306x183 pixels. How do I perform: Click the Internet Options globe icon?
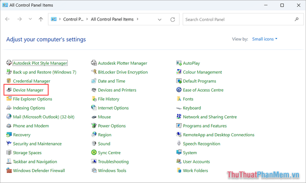[x=94, y=107]
